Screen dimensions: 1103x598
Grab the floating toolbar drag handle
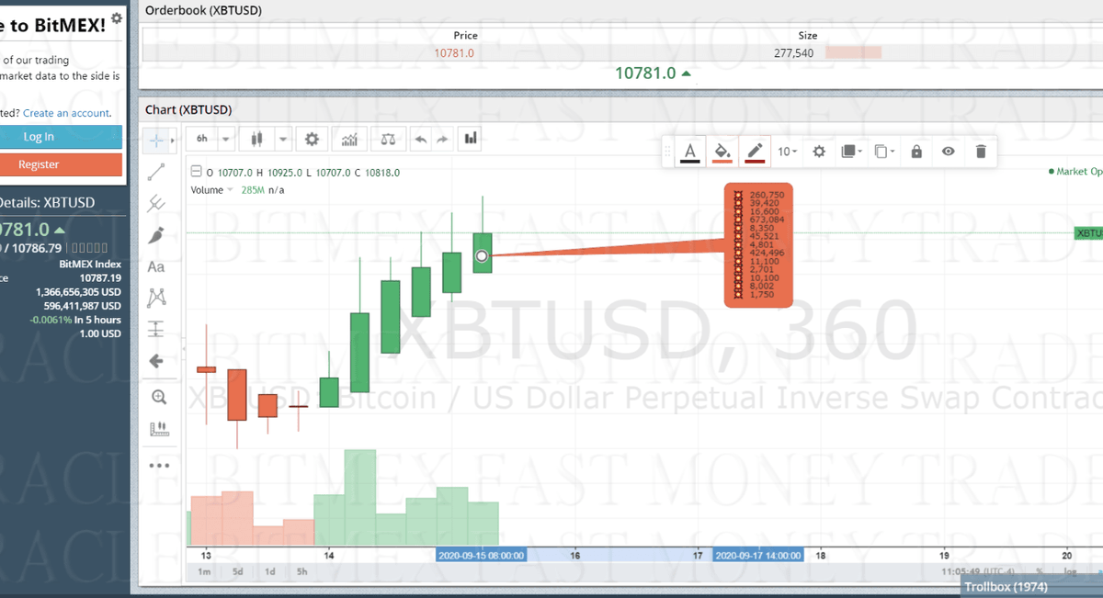[668, 152]
